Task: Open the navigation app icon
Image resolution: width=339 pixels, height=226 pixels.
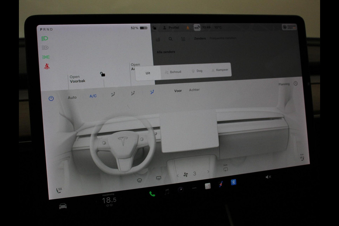Action: (x=221, y=184)
